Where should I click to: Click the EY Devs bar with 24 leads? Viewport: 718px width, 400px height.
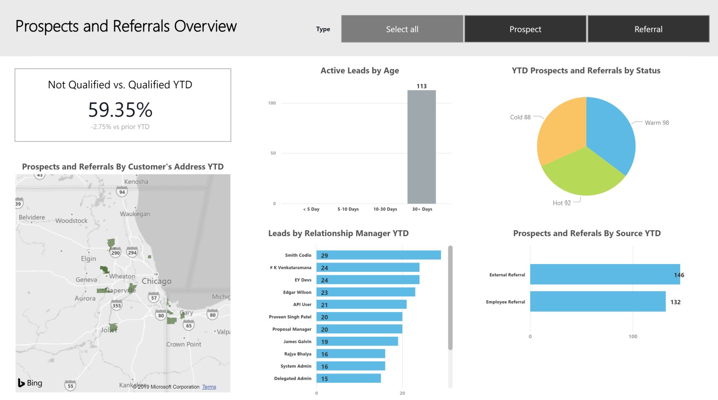368,280
